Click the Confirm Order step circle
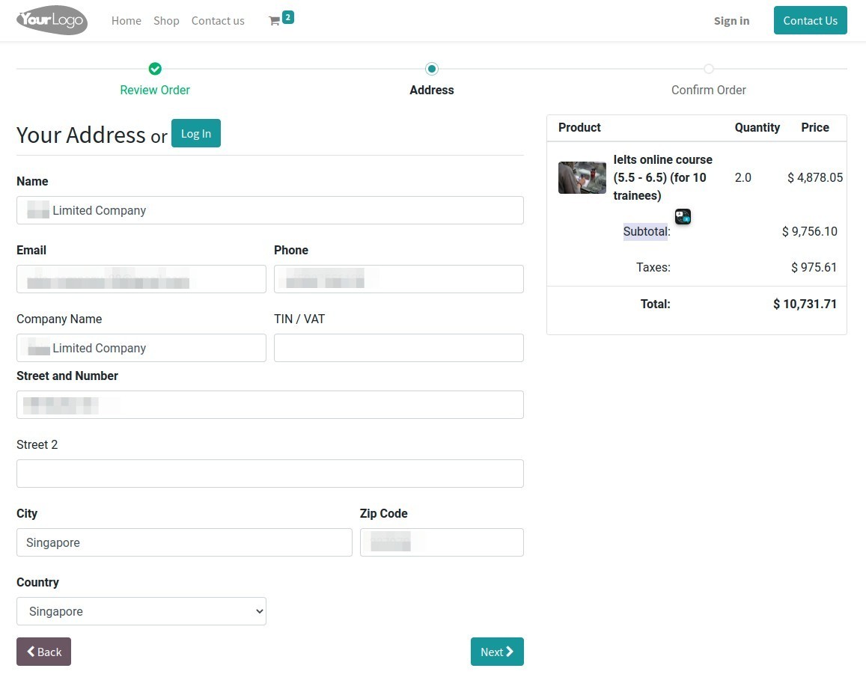The height and width of the screenshot is (692, 866). pos(708,68)
